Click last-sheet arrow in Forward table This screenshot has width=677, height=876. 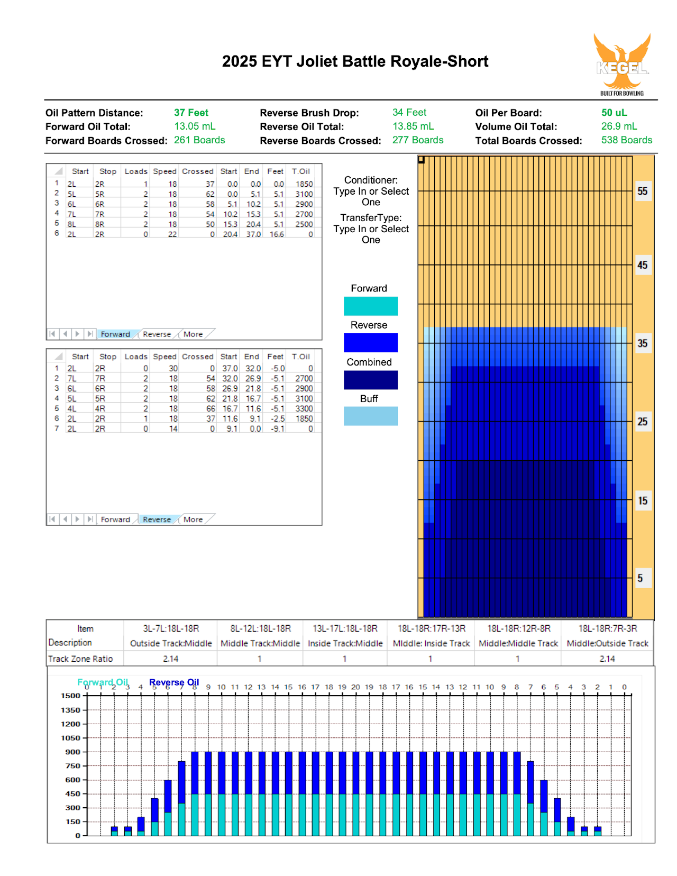click(90, 334)
